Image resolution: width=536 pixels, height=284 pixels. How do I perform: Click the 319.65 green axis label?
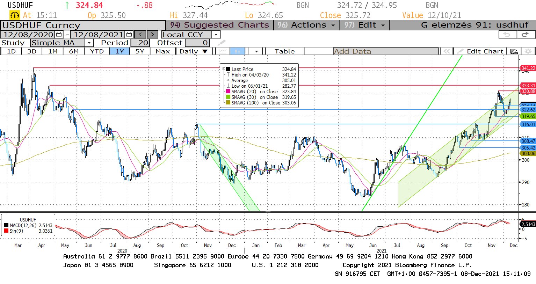tap(528, 116)
